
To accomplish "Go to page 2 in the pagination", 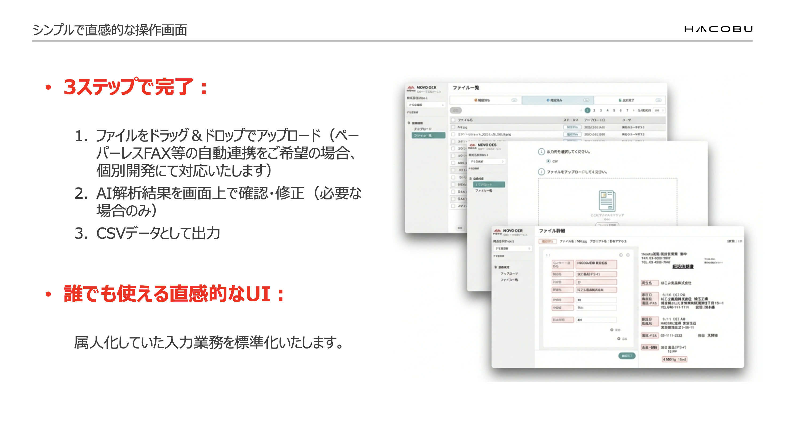I will tap(594, 110).
